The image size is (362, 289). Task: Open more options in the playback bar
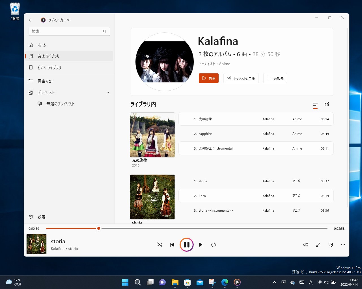coord(343,245)
